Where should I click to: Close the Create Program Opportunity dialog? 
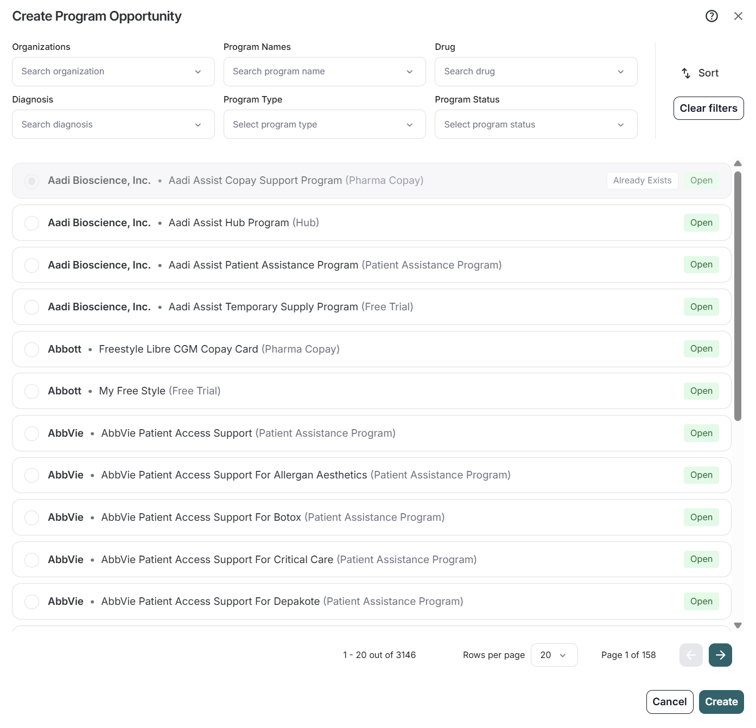click(x=738, y=16)
